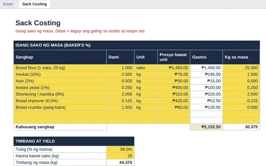266x166 pixels.
Task: Select the ₱120.00 Gastos cell
Action: pyautogui.click(x=206, y=107)
